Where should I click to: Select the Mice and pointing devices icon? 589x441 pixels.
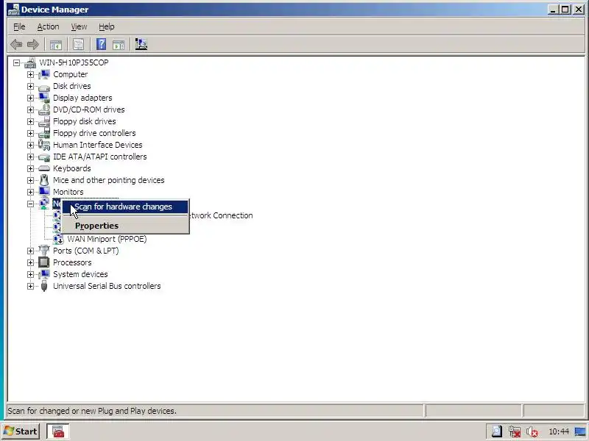pos(44,180)
